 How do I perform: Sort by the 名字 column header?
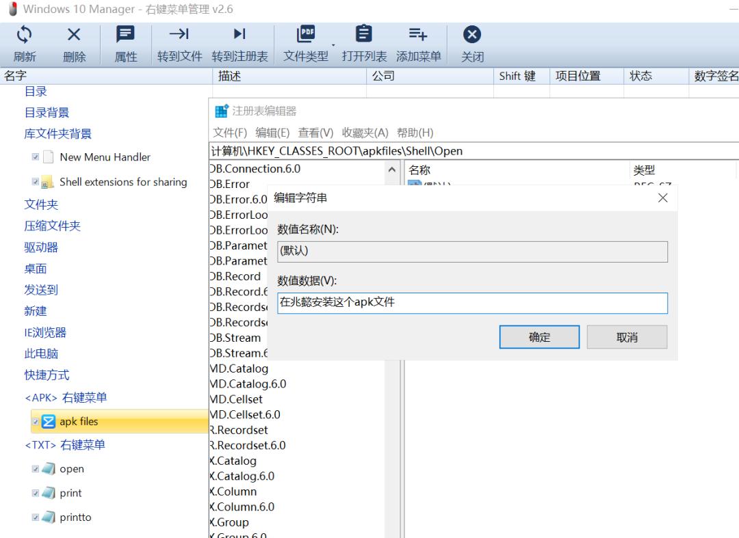[x=107, y=76]
